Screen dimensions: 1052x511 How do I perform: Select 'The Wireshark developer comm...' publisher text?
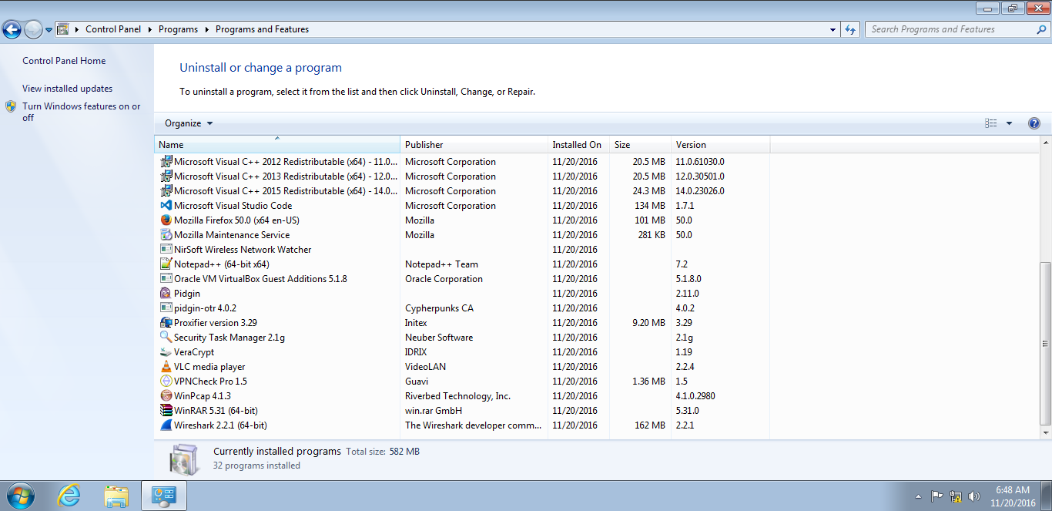pos(474,425)
